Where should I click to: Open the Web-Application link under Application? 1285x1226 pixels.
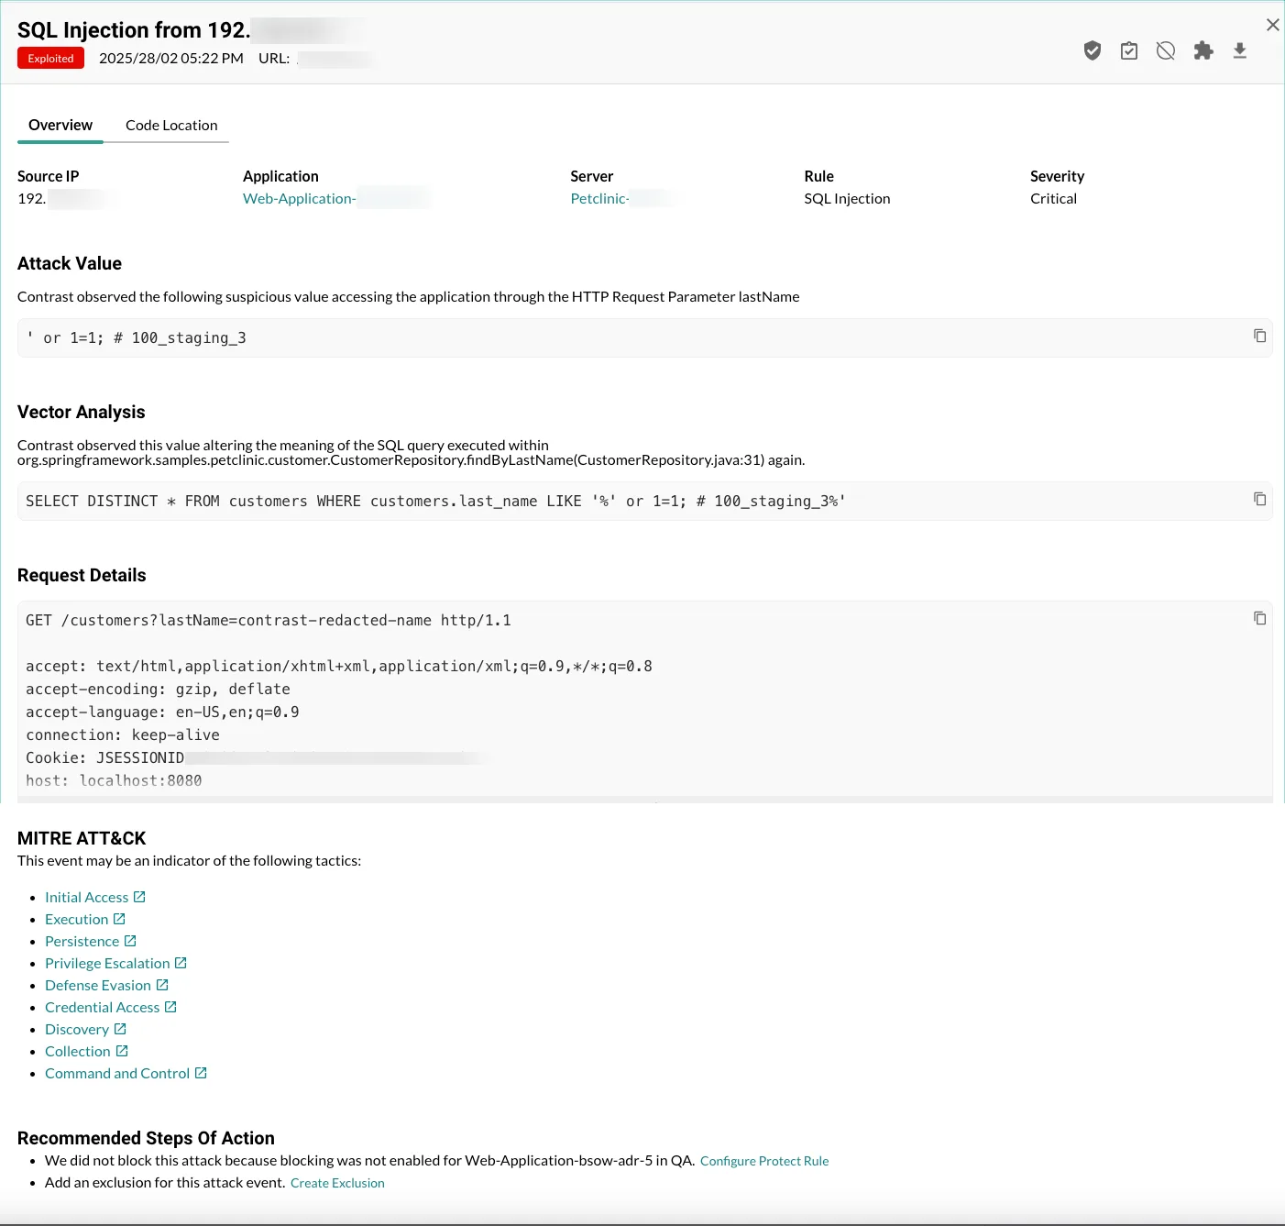click(299, 198)
